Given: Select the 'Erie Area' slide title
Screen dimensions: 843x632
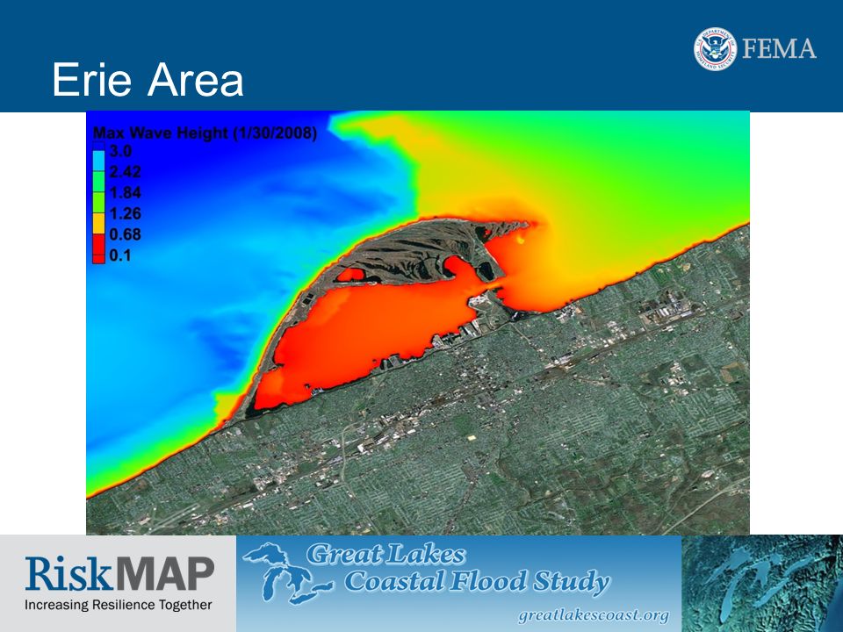Looking at the screenshot, I should pos(148,80).
